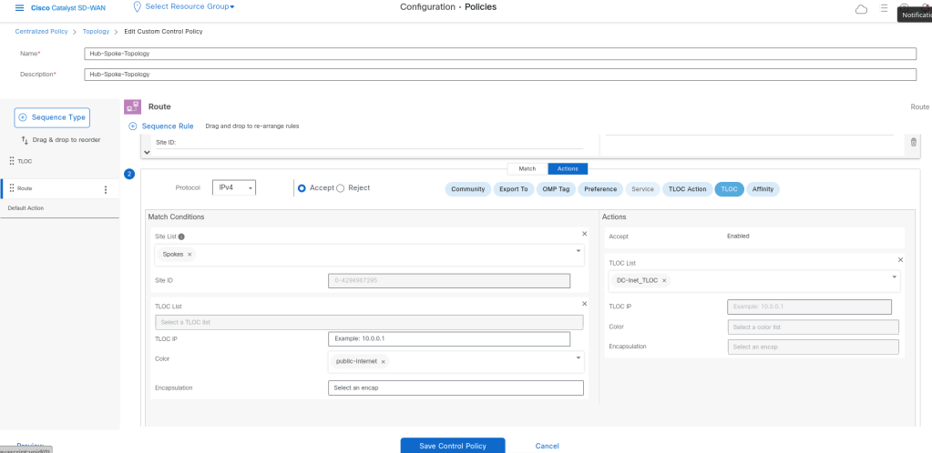This screenshot has width=932, height=453.
Task: Open the Route sequence three-dot menu
Action: coord(106,189)
